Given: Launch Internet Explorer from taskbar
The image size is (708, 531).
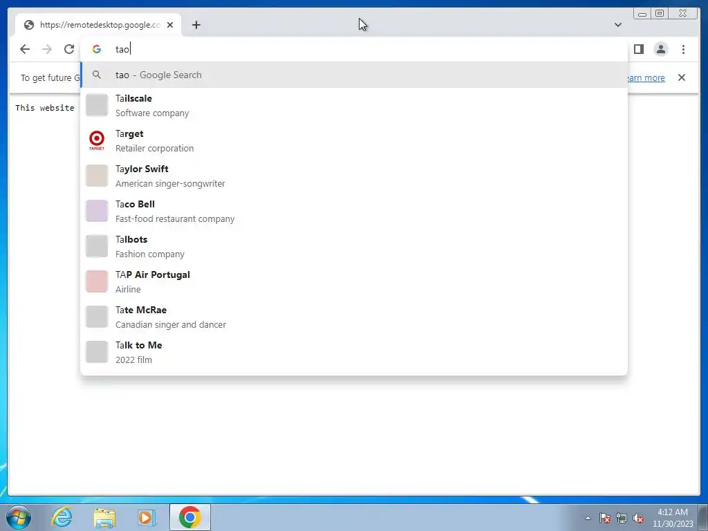Looking at the screenshot, I should pos(62,517).
